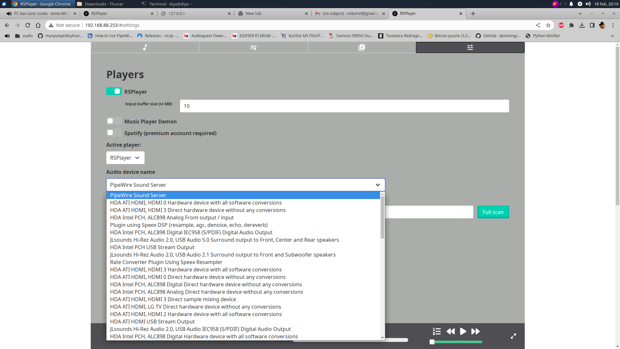The width and height of the screenshot is (620, 349).
Task: Collapse the Audio device name dropdown
Action: 245,185
